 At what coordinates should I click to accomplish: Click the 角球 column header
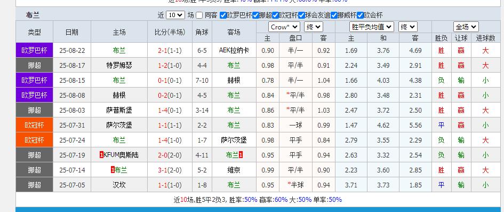point(202,32)
